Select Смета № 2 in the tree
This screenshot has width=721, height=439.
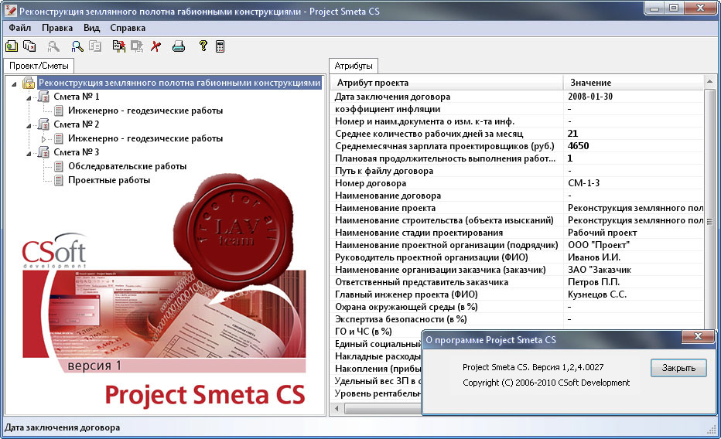[x=77, y=124]
